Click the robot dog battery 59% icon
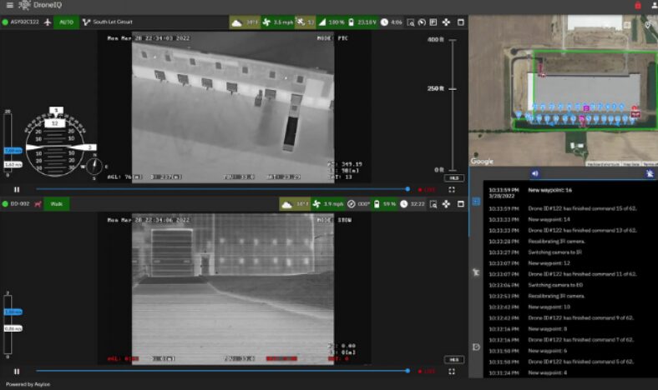Screen dimensions: 658x390 coord(377,204)
